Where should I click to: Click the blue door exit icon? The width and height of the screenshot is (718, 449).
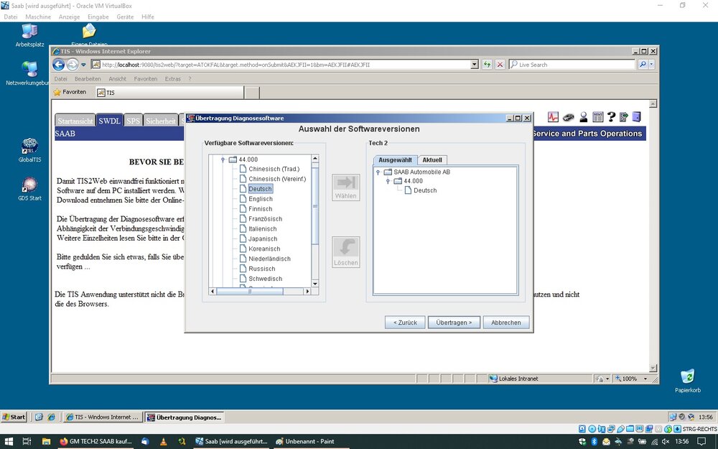tap(636, 117)
